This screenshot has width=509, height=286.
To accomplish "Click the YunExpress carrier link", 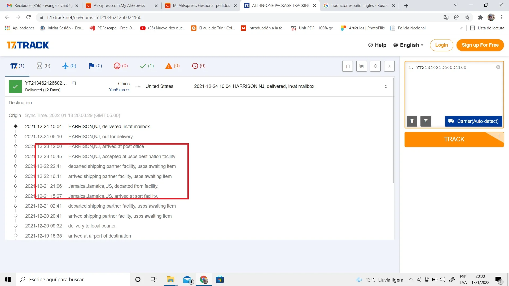I will tap(120, 90).
